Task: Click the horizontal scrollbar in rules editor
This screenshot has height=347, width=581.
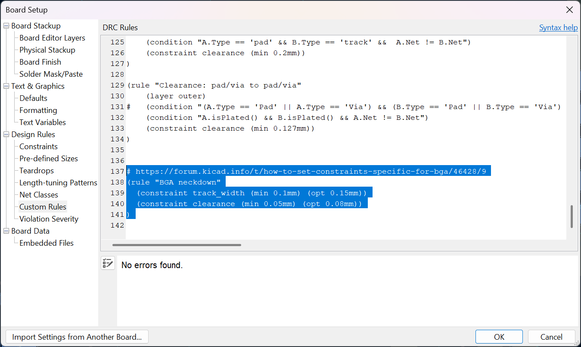Action: tap(177, 245)
